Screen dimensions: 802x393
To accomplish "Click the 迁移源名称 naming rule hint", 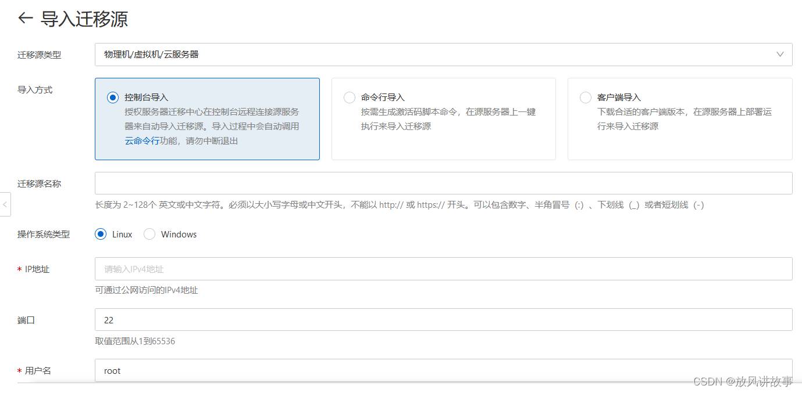I will [400, 204].
